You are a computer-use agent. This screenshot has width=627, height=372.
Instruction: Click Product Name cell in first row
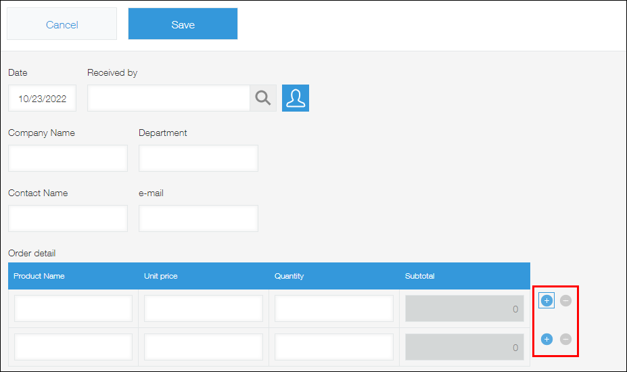[x=73, y=308]
